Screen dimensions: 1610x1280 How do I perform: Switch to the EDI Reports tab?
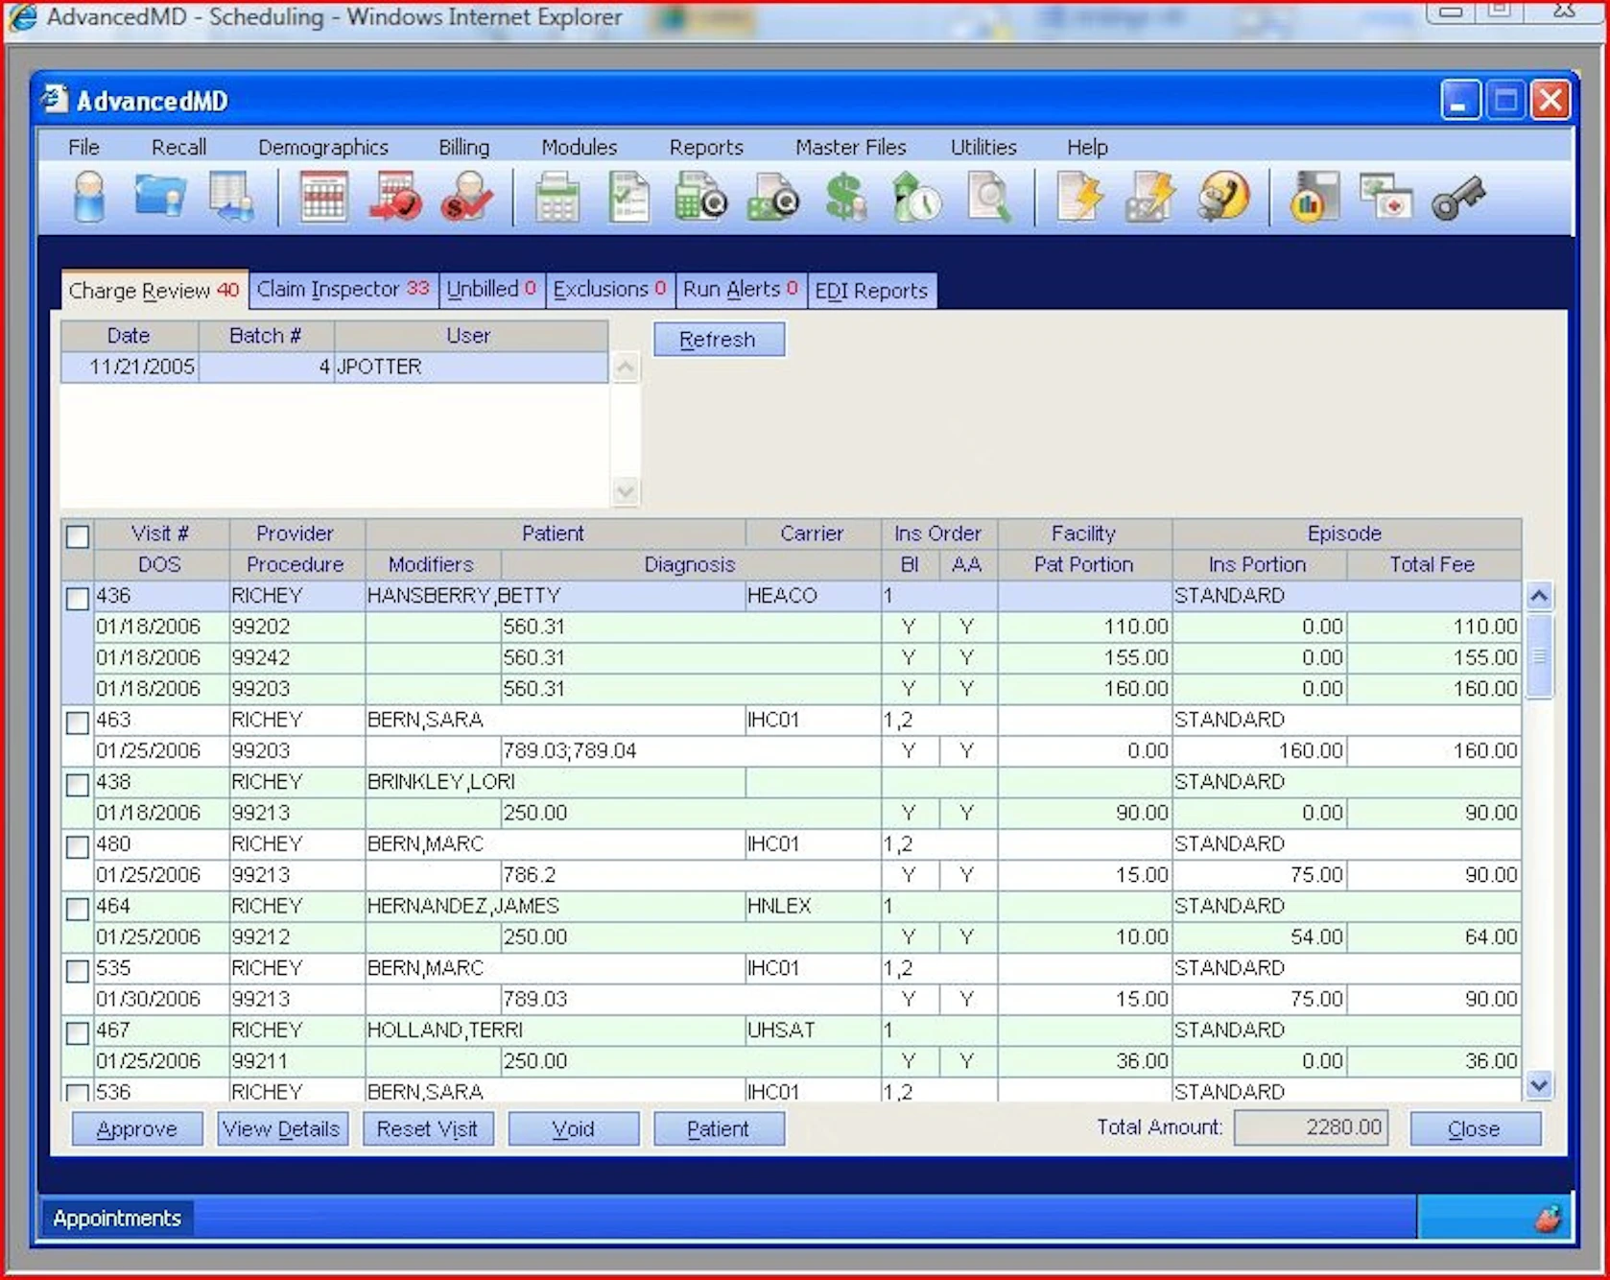click(x=871, y=290)
